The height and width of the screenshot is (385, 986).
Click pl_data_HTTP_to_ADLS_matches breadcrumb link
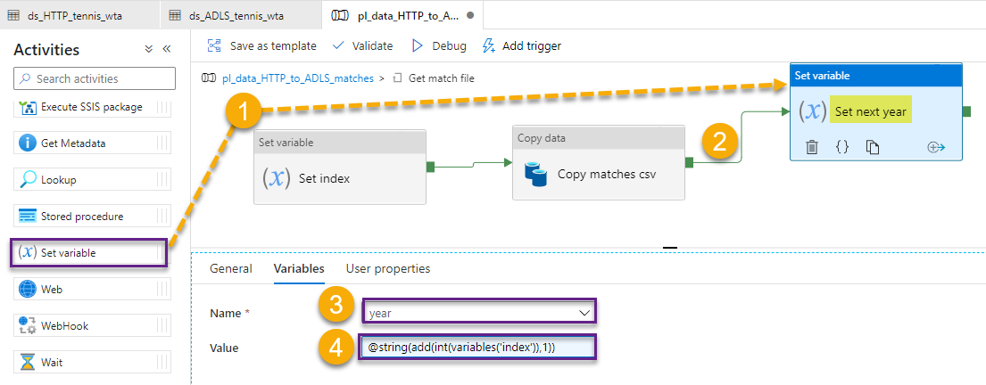(291, 78)
